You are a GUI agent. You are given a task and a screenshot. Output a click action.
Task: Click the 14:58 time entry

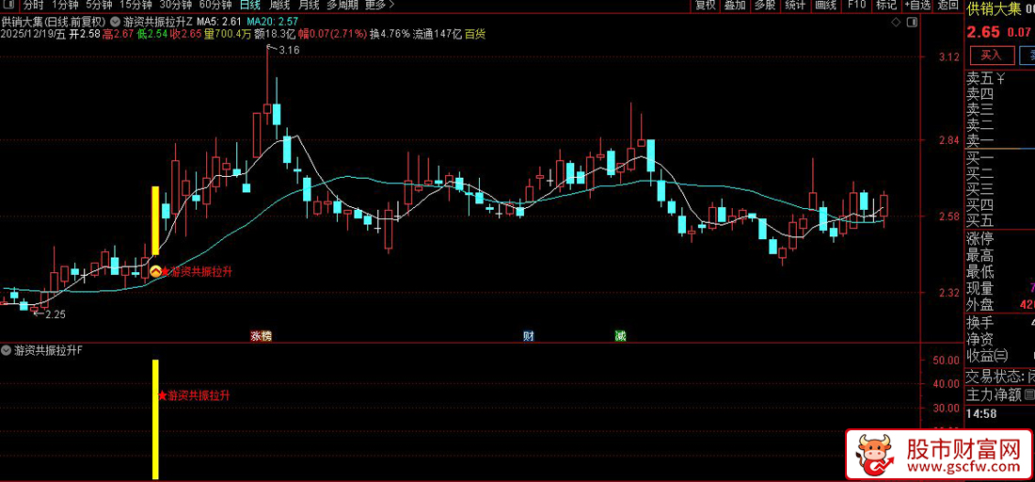click(980, 414)
